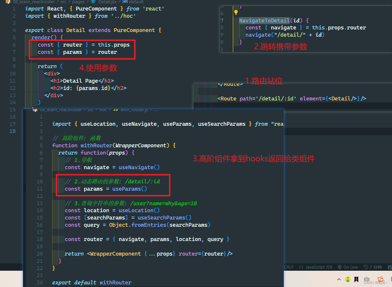Open 08_learn_reactrouter breadcrumb above Detail.jsx
The height and width of the screenshot is (287, 392).
[34, 2]
